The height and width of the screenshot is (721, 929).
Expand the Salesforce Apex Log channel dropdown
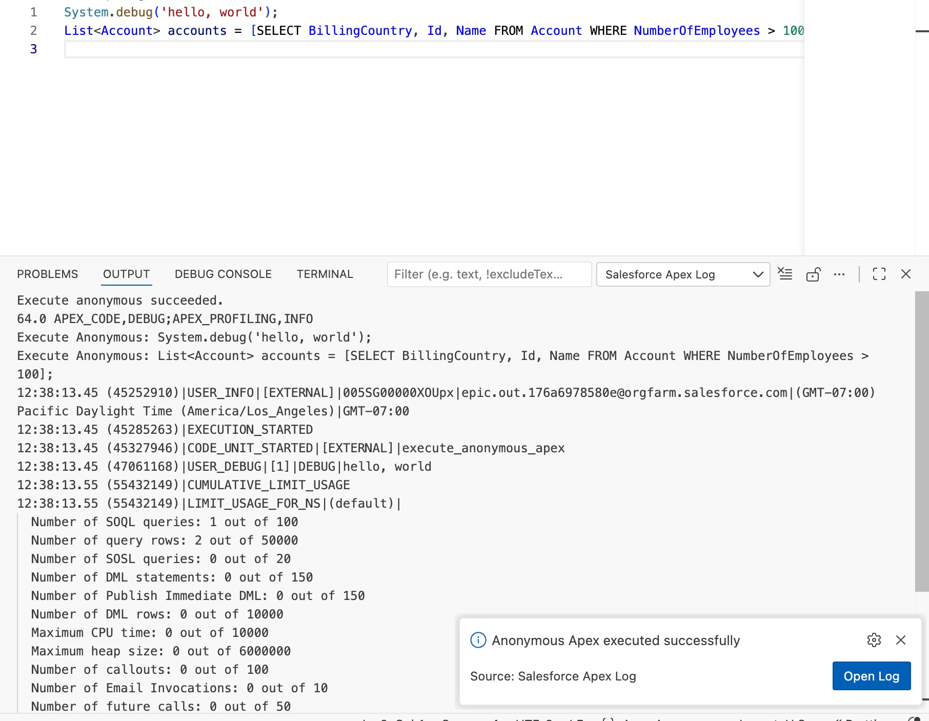683,274
